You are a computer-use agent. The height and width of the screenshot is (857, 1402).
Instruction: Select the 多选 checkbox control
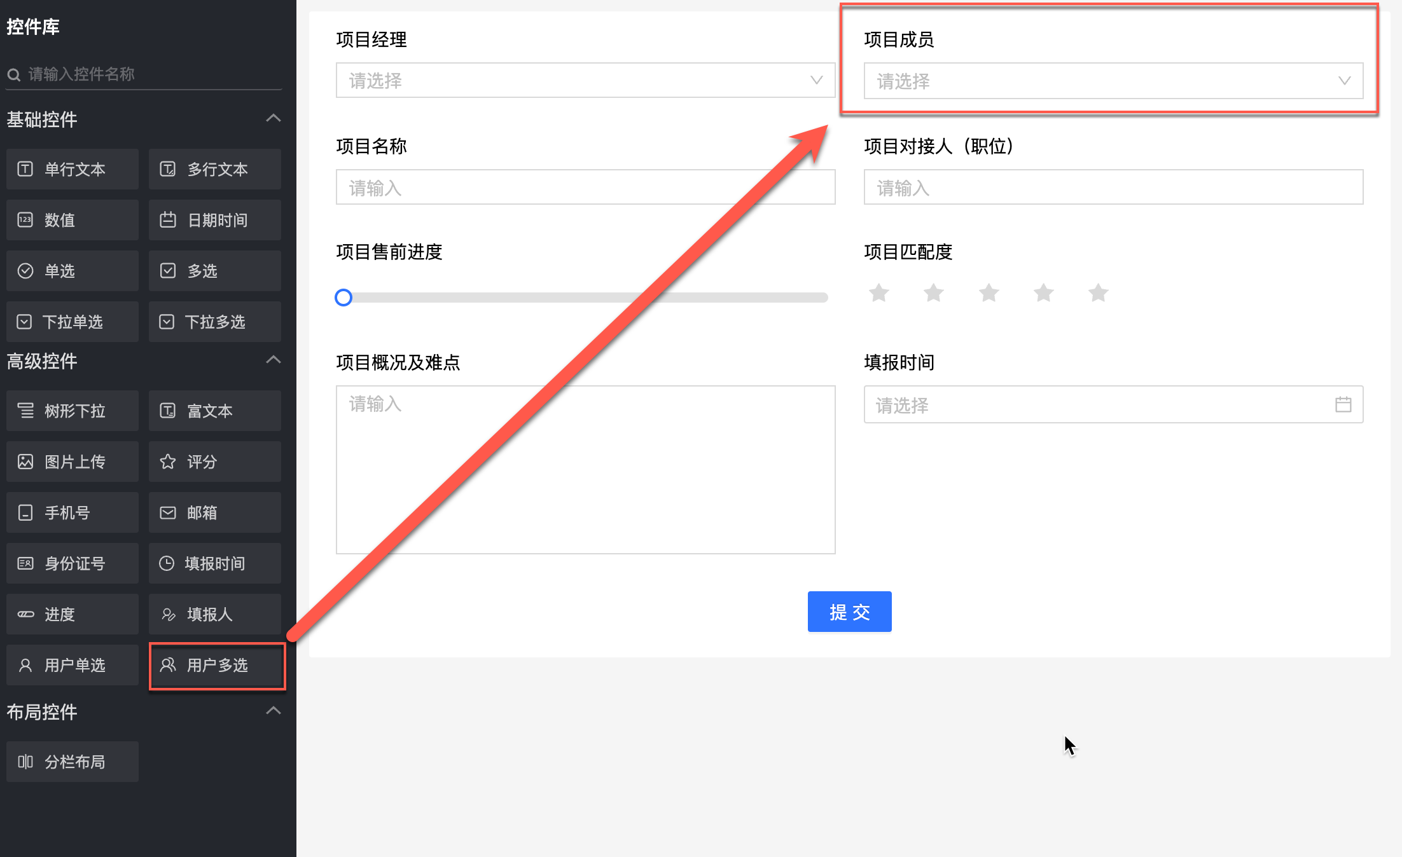215,271
